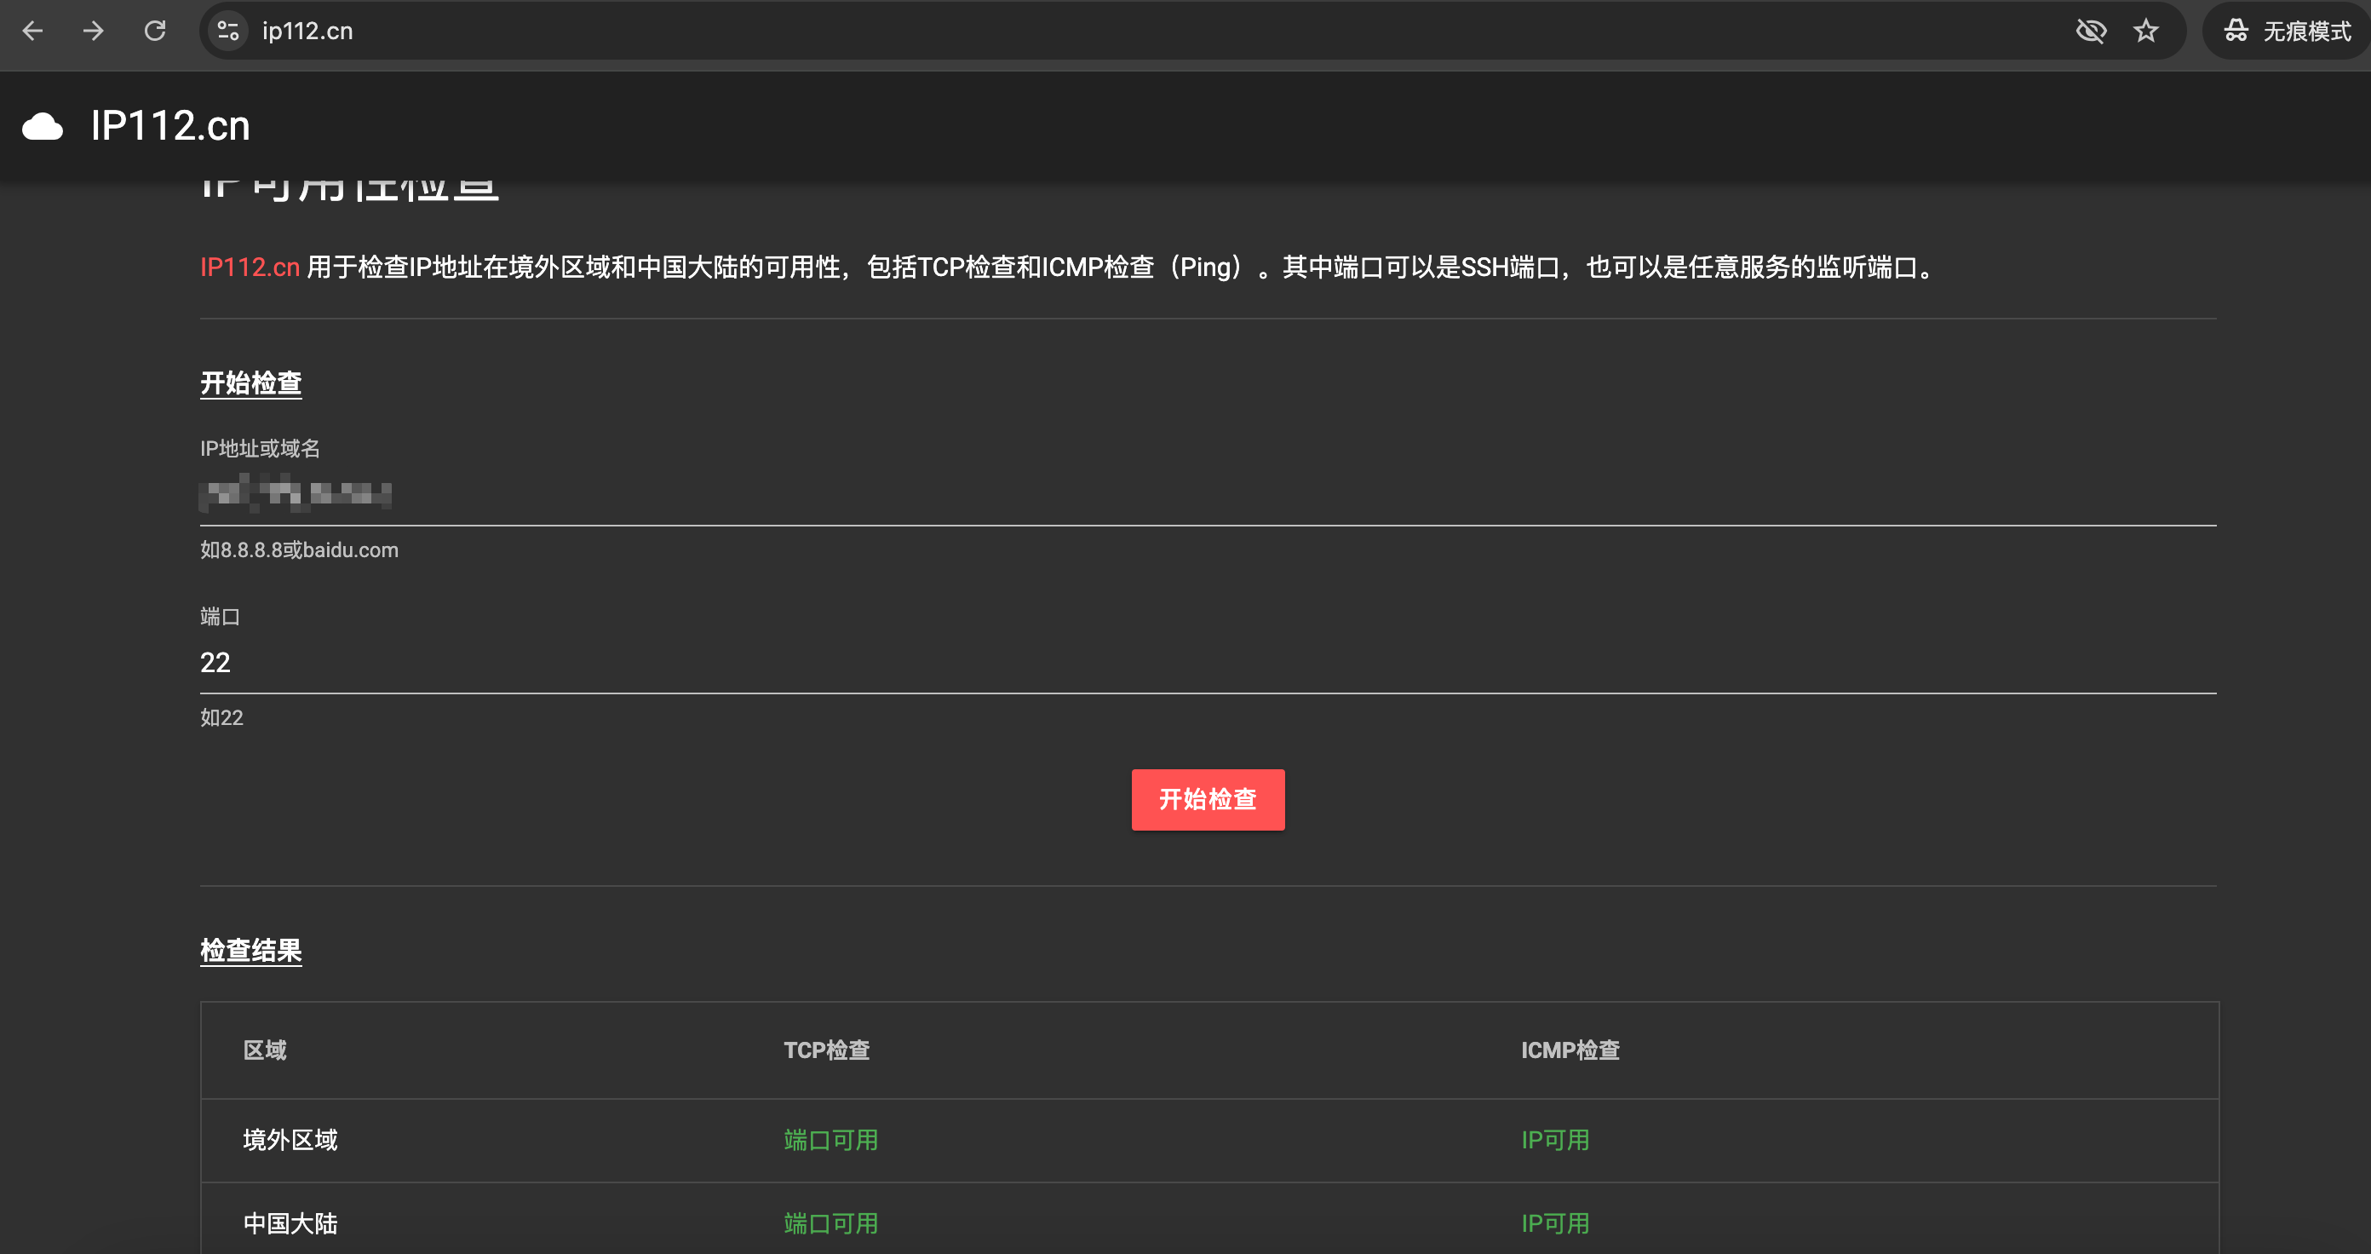Click the ICMP检查 column header
The height and width of the screenshot is (1254, 2371).
1570,1050
